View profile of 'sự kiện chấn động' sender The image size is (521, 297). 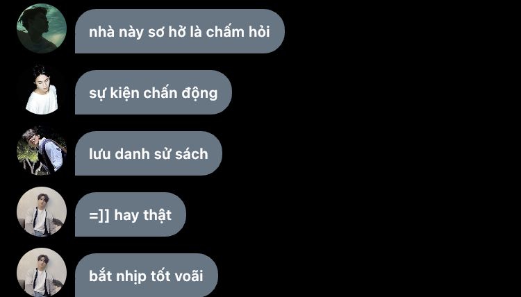(x=42, y=90)
